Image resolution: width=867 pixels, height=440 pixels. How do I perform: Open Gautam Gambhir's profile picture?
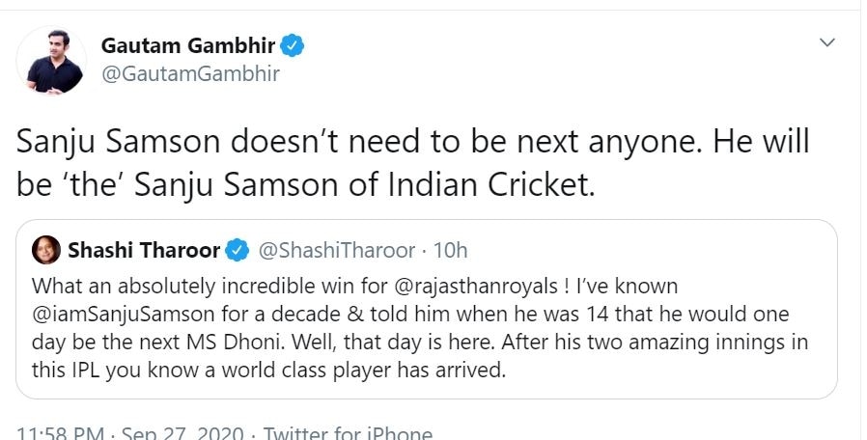(x=55, y=60)
